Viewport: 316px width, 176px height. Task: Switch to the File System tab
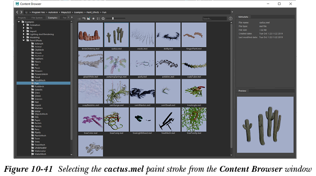[37, 18]
